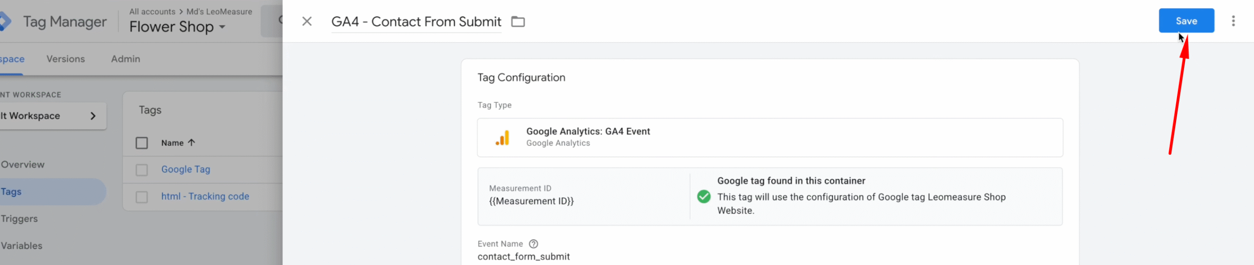
Task: Click the Google Analytics bar chart icon
Action: 502,138
